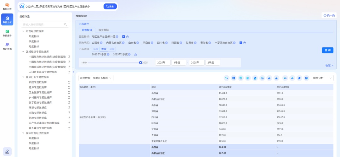Viewport: 340px width, 157px height.
Task: Select 年度 time frequency option
Action: click(x=95, y=49)
